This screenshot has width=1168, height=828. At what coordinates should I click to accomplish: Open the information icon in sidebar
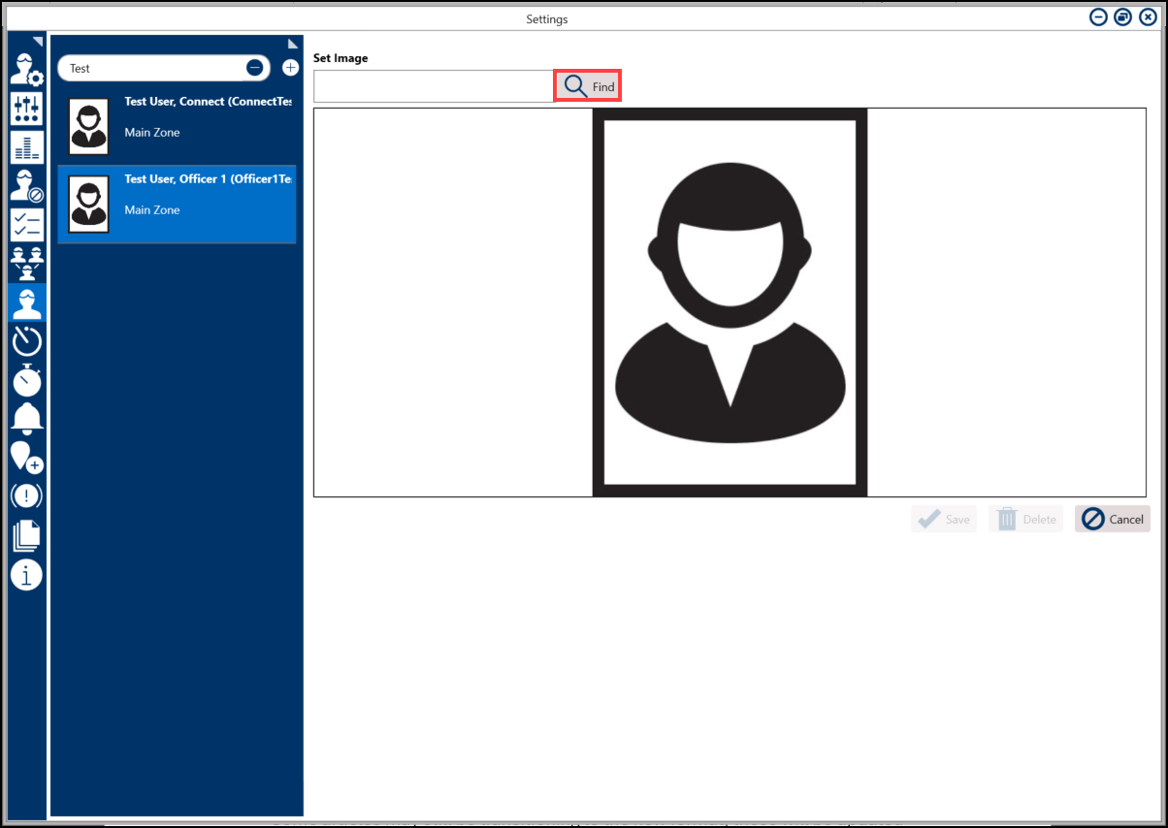point(26,575)
